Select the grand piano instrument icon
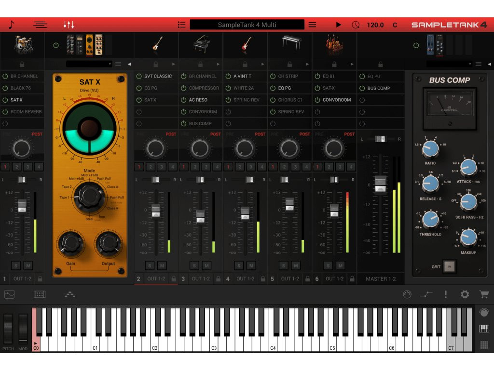Viewport: 494px width, 370px height. (x=201, y=44)
